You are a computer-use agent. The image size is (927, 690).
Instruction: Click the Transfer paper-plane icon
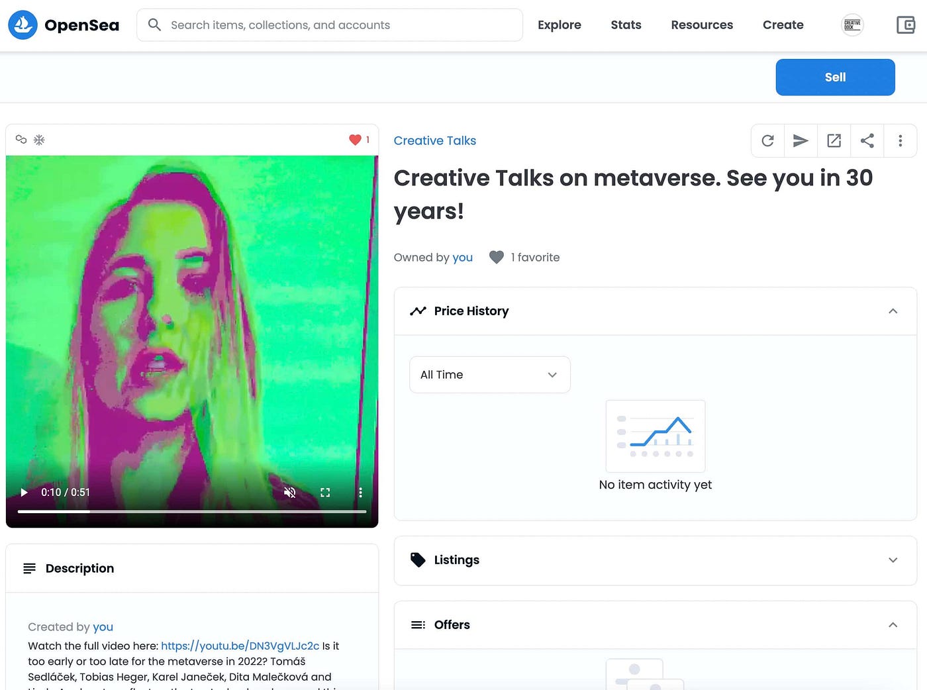point(801,140)
